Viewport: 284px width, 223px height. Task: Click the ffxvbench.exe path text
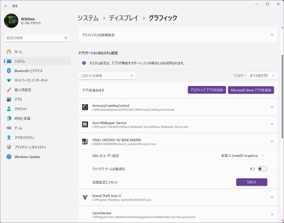[124, 144]
